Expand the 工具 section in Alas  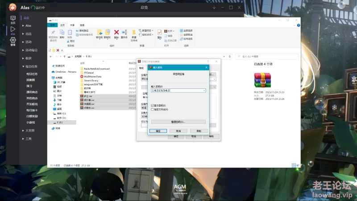click(x=27, y=139)
